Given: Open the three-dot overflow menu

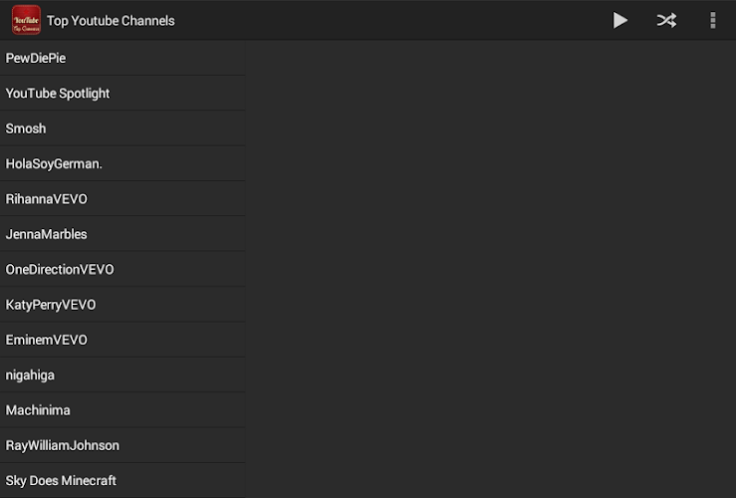Looking at the screenshot, I should pyautogui.click(x=712, y=20).
